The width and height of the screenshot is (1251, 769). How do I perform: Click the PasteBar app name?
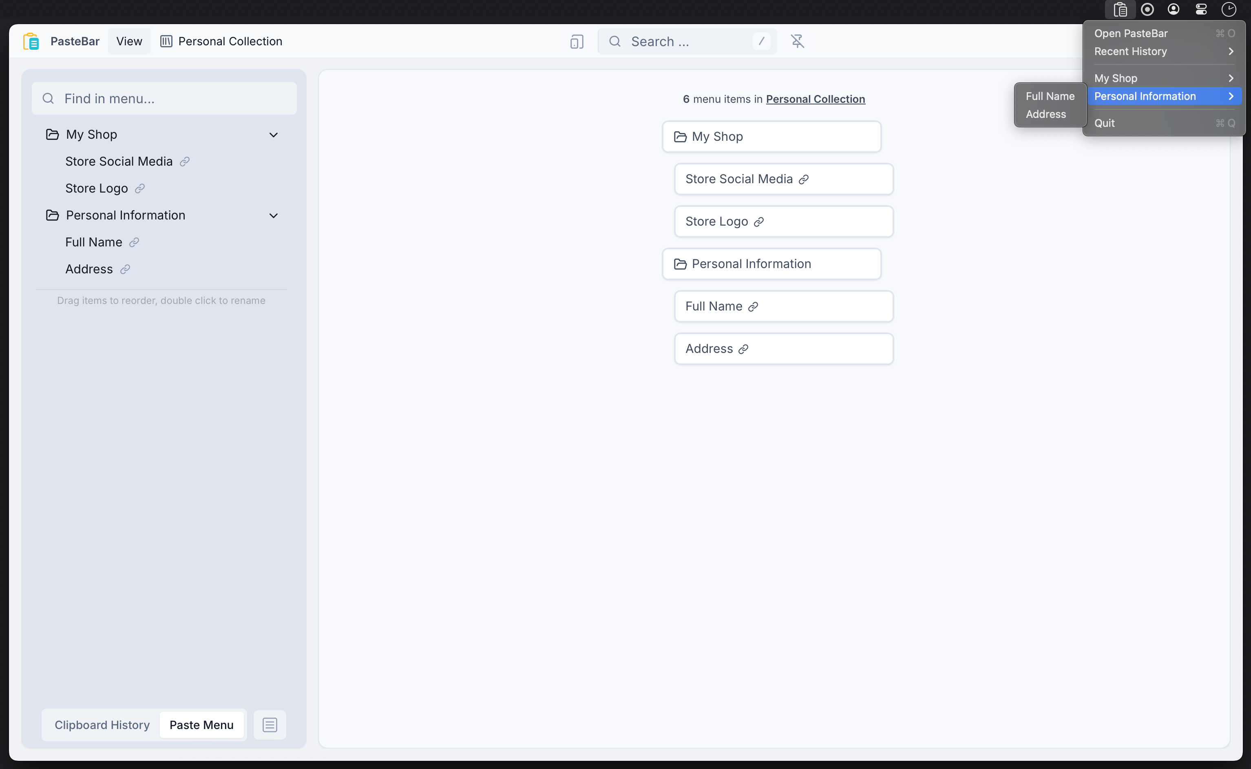75,41
